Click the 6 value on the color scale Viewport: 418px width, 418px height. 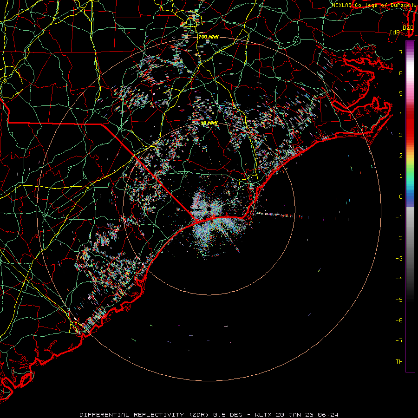point(401,73)
